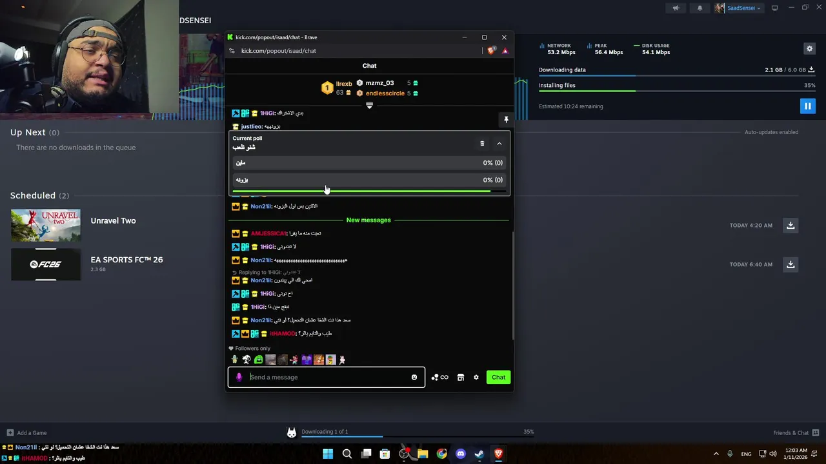This screenshot has height=464, width=826.
Task: Click username endlesscircle in leaderboard
Action: [x=385, y=93]
